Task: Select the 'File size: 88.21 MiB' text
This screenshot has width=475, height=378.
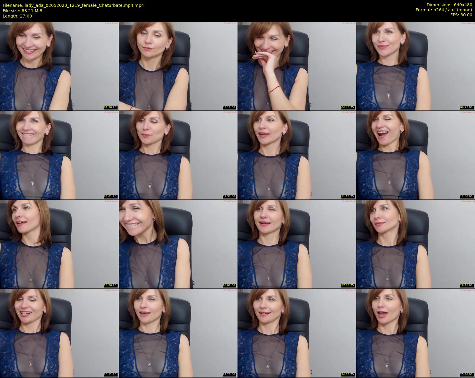Action: (x=22, y=11)
